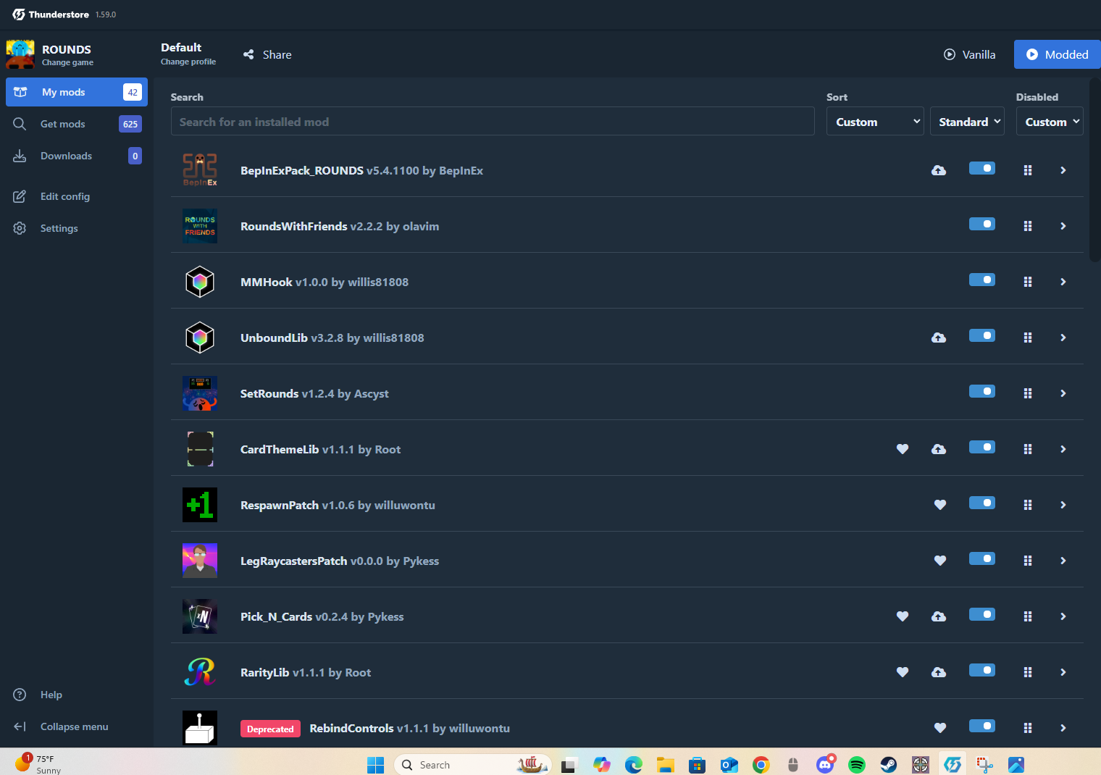Expand the UnboundLib mod row

1063,338
